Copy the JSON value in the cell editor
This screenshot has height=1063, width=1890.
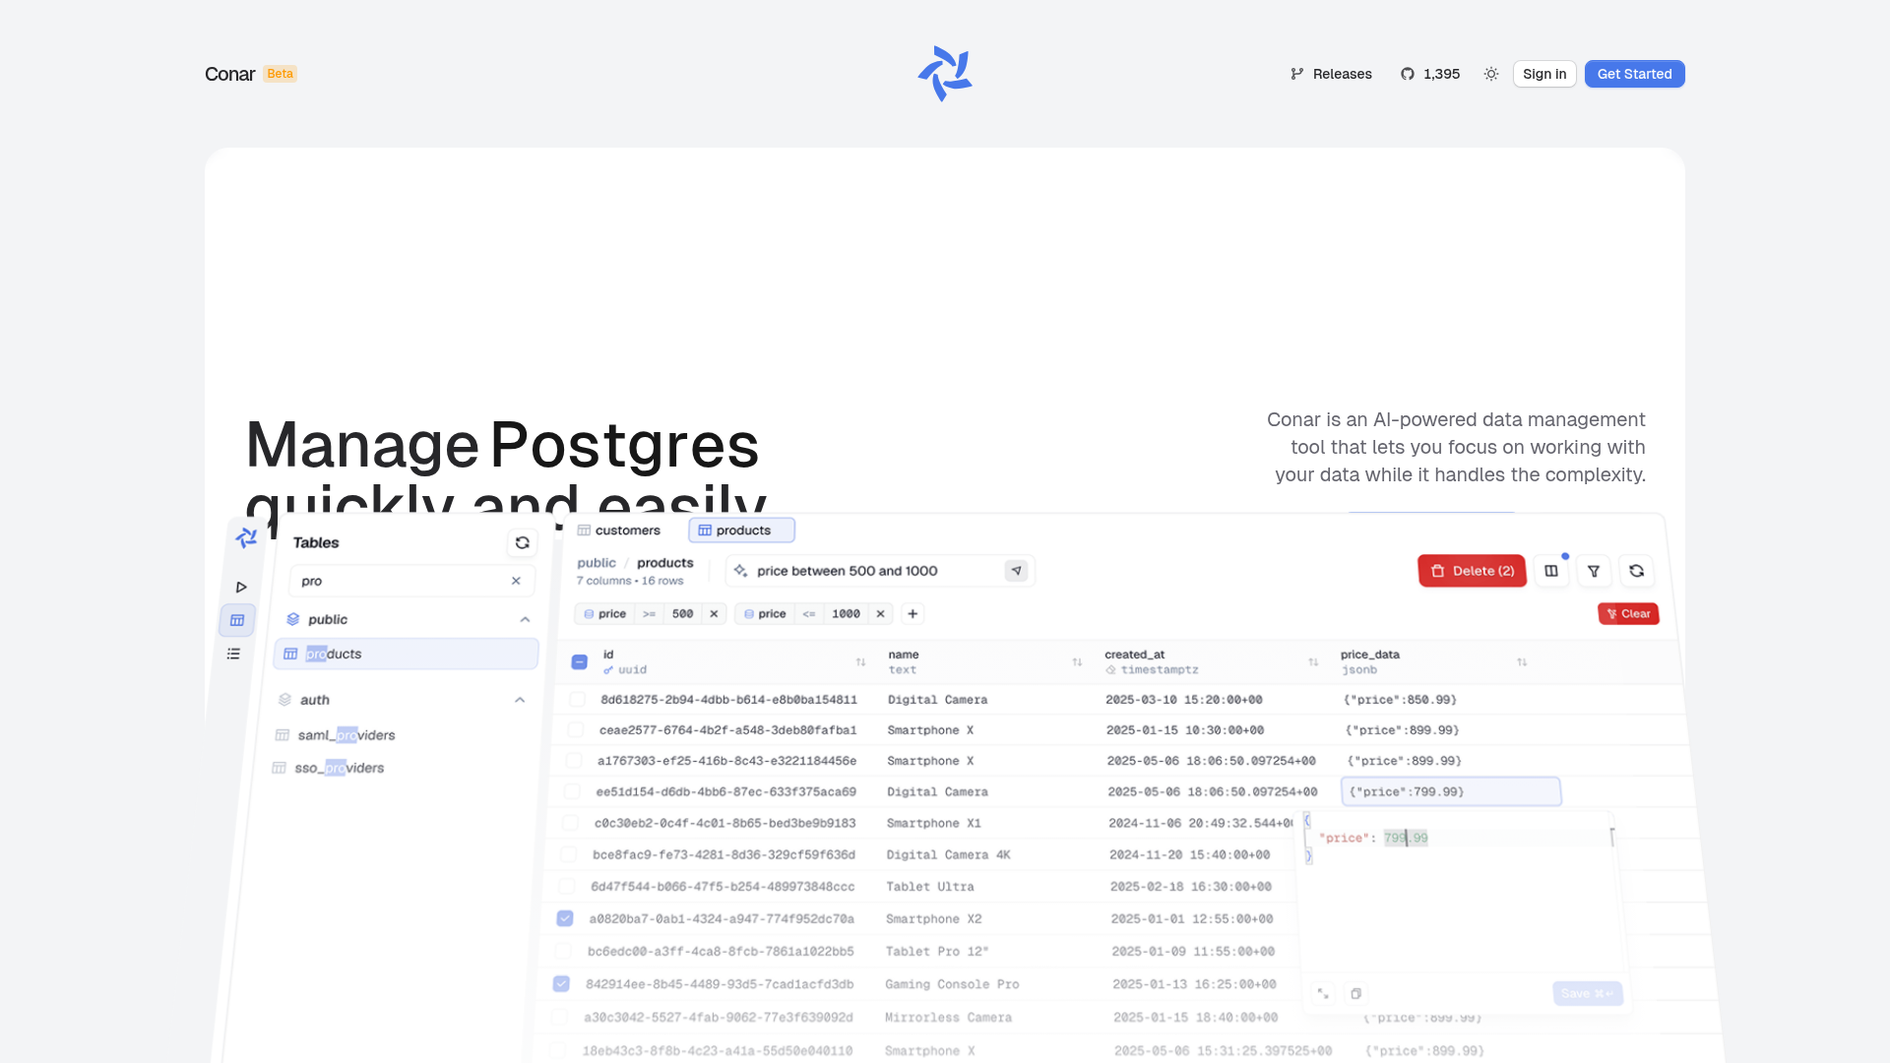pyautogui.click(x=1355, y=994)
